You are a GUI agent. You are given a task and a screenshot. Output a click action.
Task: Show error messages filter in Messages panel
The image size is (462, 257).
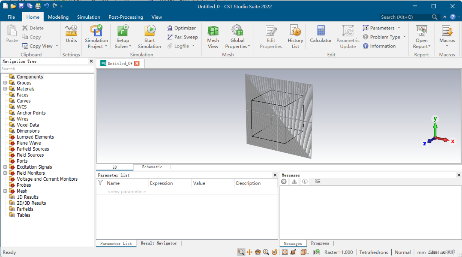tap(284, 182)
